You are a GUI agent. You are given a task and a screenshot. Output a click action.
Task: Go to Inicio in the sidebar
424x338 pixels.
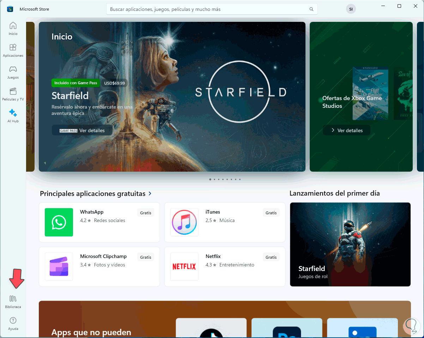[13, 29]
